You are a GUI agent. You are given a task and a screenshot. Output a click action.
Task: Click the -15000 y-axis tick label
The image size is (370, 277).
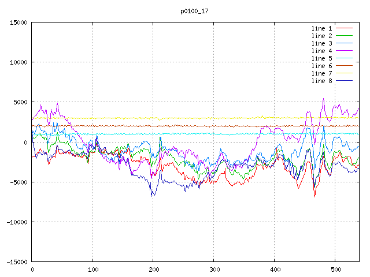(x=17, y=261)
